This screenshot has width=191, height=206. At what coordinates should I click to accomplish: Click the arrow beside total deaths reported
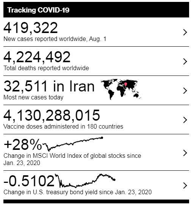185,61
